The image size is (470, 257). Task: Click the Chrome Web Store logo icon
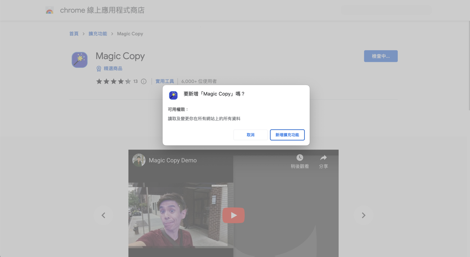click(49, 10)
